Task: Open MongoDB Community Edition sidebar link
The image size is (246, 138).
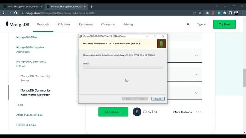Action: pyautogui.click(x=31, y=64)
